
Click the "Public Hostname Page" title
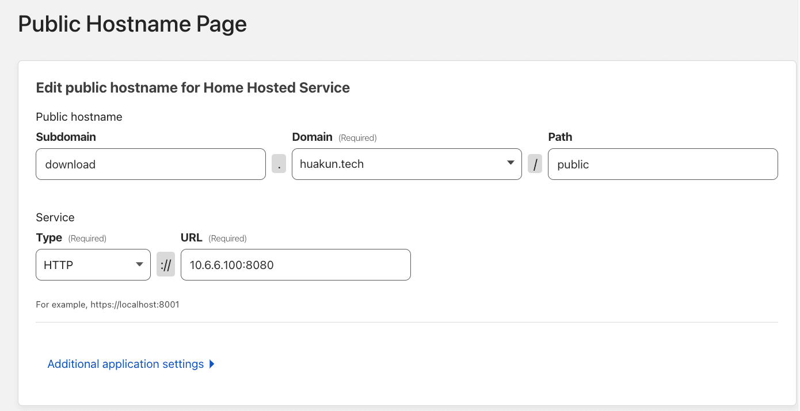pos(132,24)
